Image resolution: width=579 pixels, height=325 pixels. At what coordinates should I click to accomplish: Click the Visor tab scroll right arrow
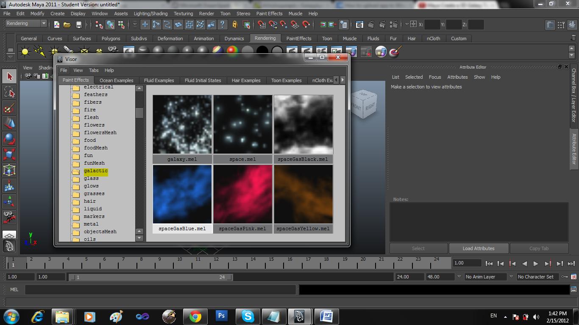pyautogui.click(x=342, y=80)
